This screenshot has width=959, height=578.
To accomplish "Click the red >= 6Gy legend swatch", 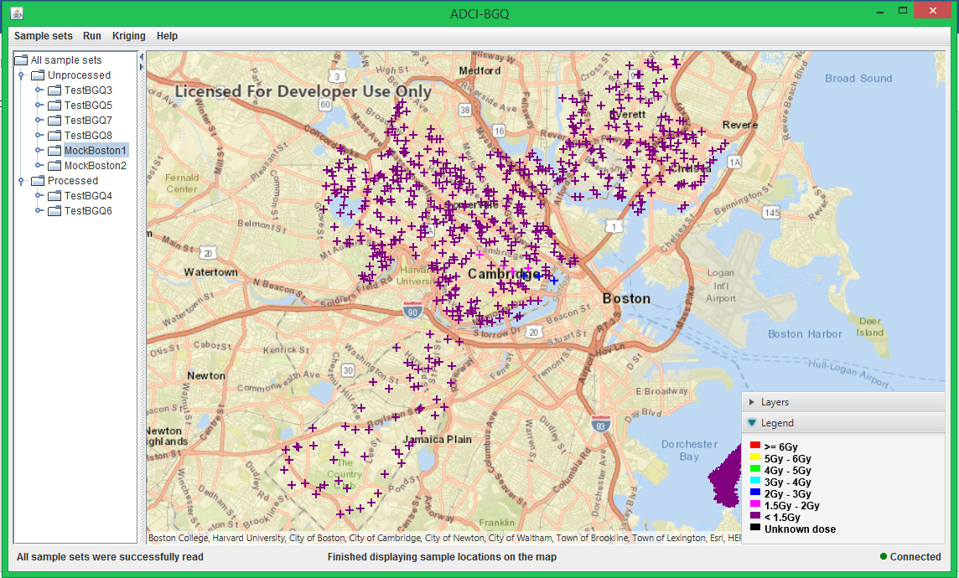I will click(755, 446).
